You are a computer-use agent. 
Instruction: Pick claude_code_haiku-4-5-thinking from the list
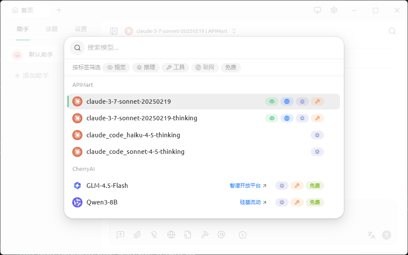point(204,135)
